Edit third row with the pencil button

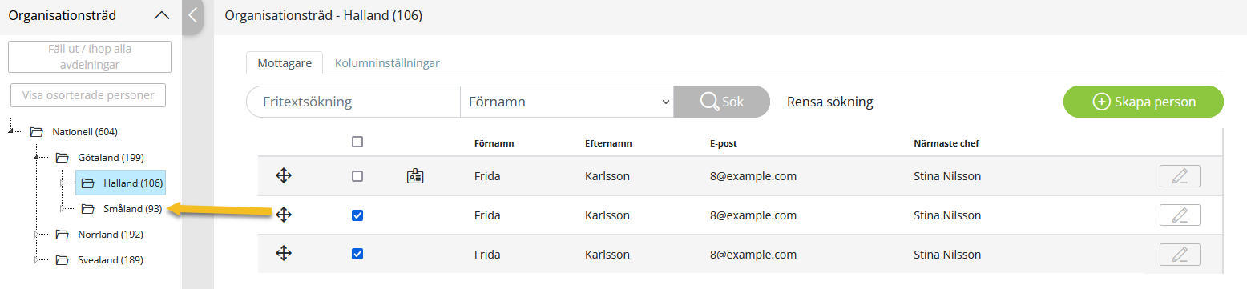tap(1180, 255)
